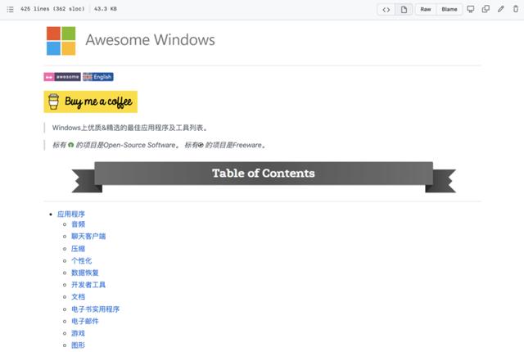Viewport: 524px width, 352px height.
Task: Copy raw contents icon
Action: pos(486,9)
